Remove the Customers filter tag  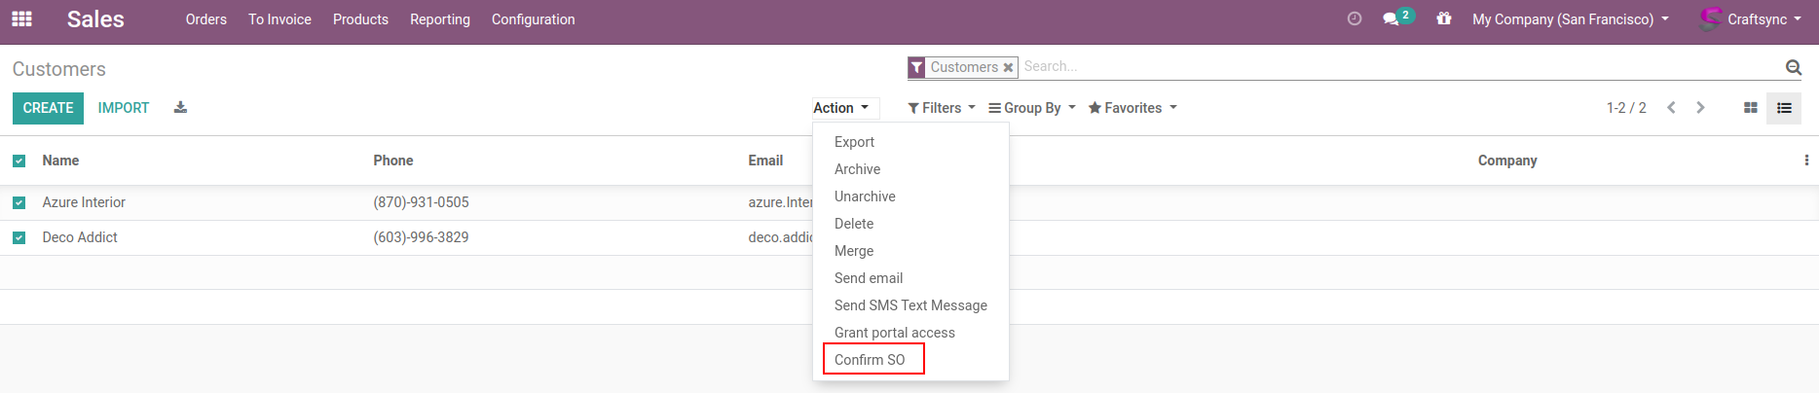[1008, 68]
